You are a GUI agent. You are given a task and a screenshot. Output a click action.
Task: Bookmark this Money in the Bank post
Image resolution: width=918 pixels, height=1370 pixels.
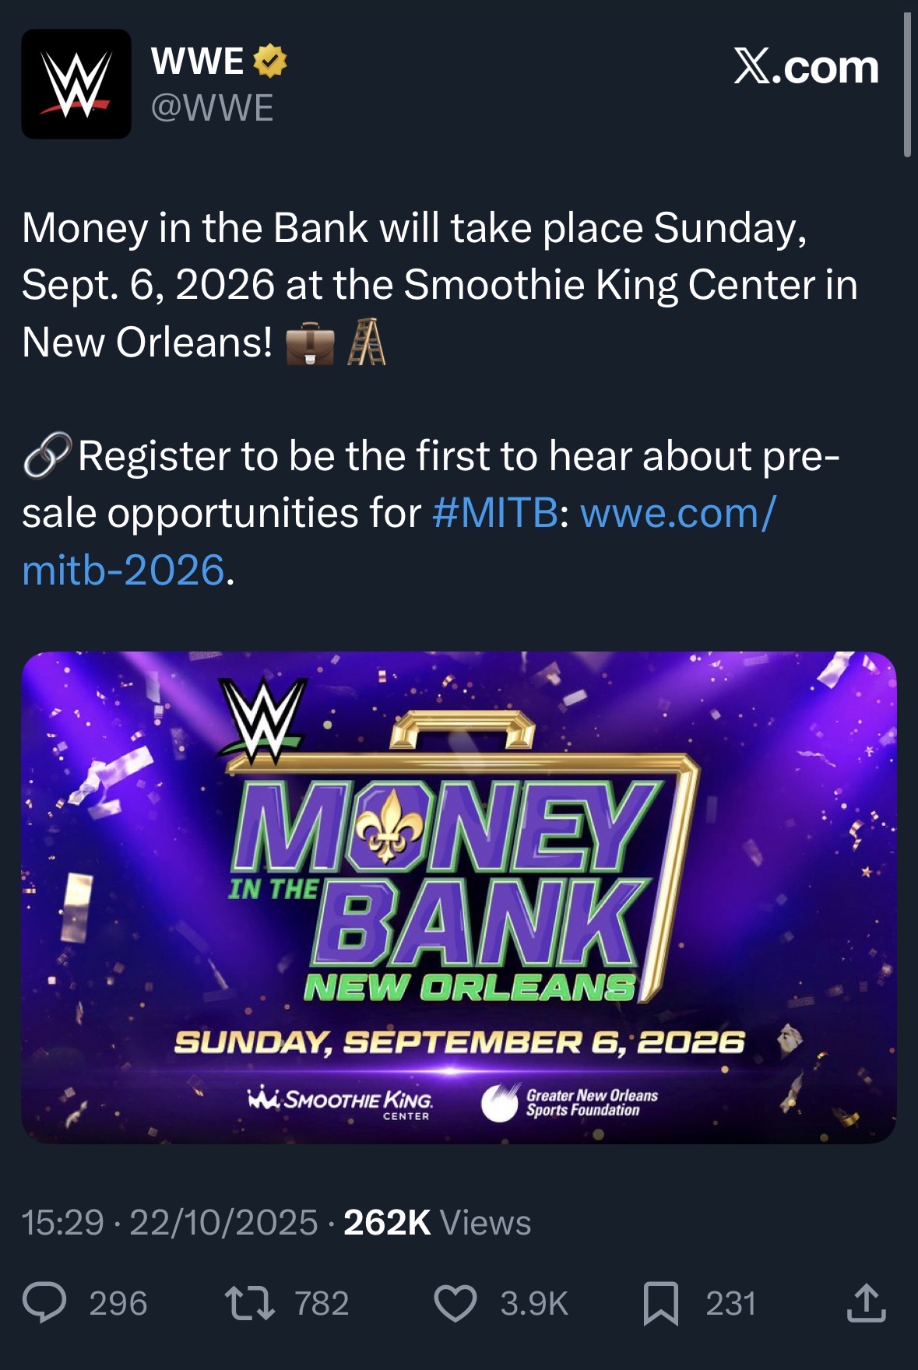coord(660,1303)
